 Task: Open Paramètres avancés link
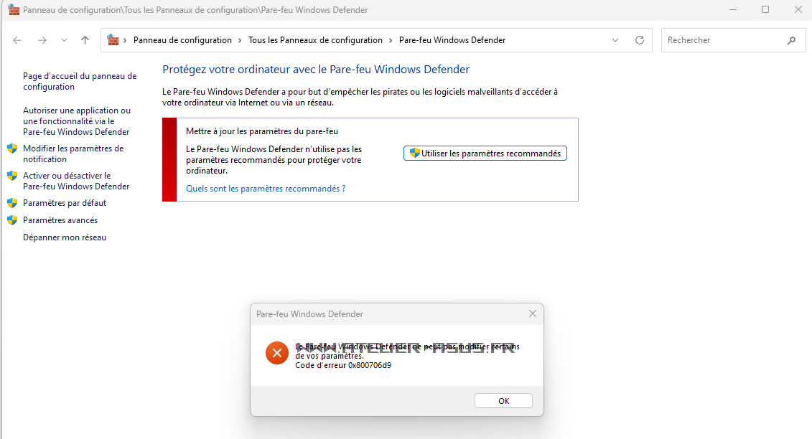60,220
